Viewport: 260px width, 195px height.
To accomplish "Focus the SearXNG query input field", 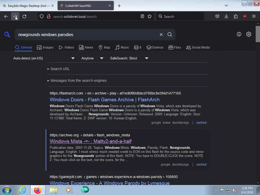I will (x=87, y=35).
